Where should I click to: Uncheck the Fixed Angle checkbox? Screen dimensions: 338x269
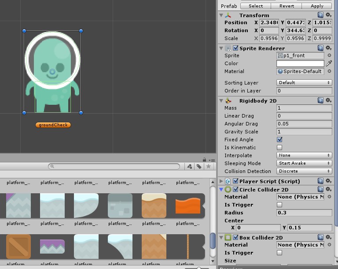pyautogui.click(x=279, y=140)
